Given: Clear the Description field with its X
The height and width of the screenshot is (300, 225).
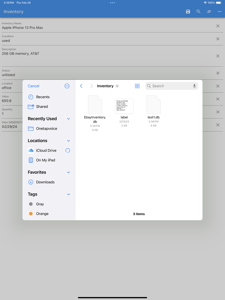Looking at the screenshot, I should point(218,56).
